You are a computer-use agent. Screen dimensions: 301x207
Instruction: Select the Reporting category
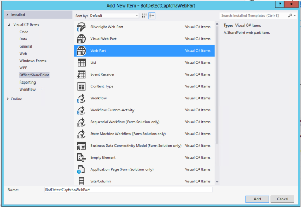(x=27, y=82)
